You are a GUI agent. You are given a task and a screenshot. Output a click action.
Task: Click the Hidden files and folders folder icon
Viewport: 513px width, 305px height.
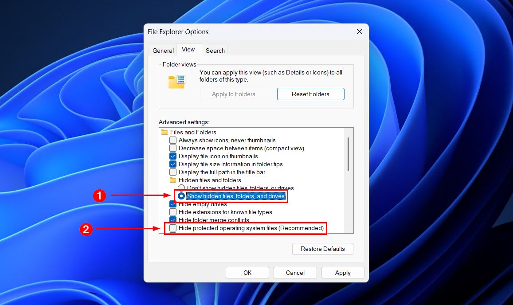pyautogui.click(x=172, y=180)
